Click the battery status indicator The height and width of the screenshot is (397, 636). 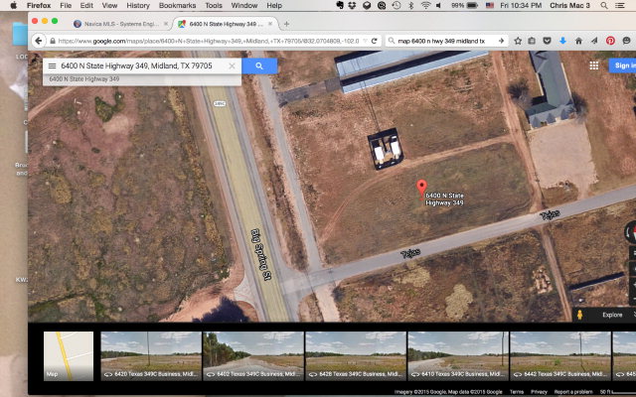[x=464, y=5]
